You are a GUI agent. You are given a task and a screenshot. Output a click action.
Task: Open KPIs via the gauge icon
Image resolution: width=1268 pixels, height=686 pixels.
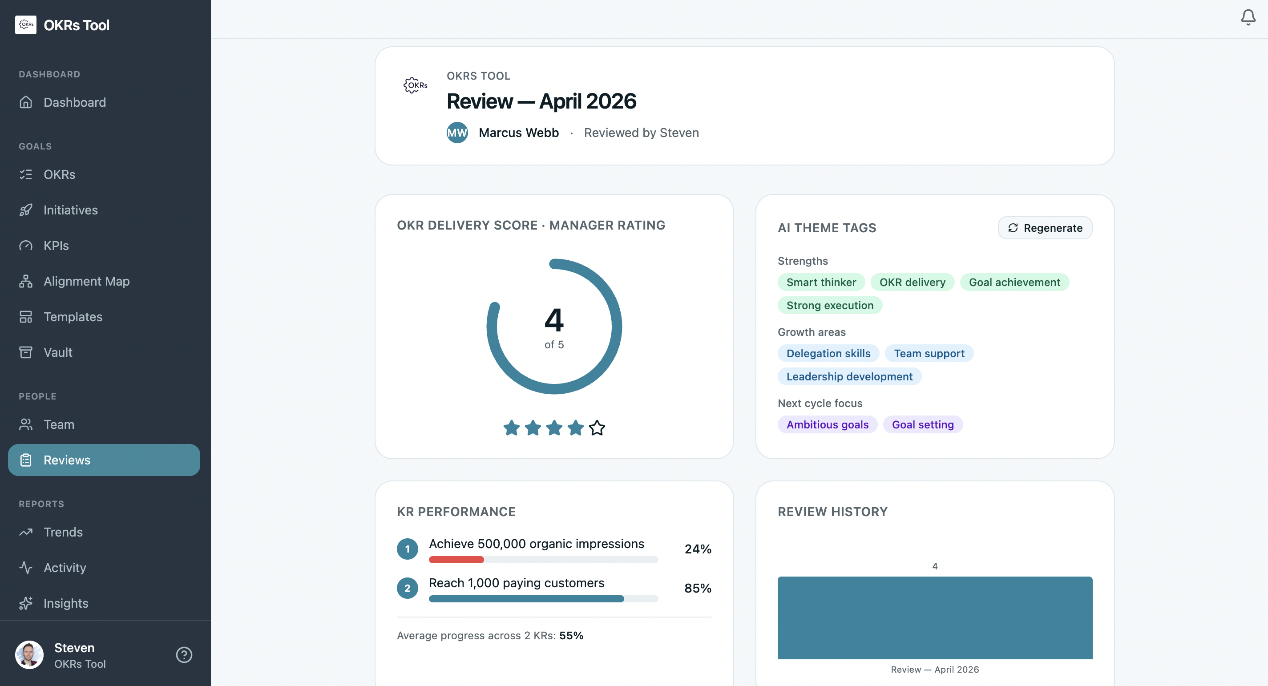(x=26, y=246)
